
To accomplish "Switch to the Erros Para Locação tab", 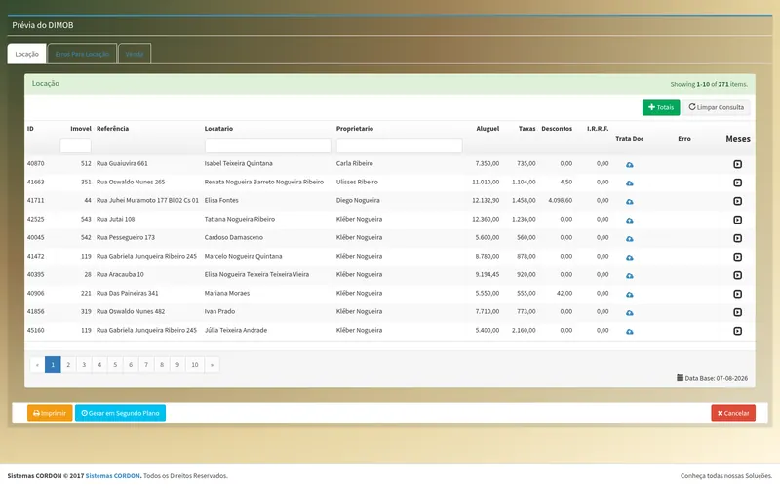I will click(82, 54).
